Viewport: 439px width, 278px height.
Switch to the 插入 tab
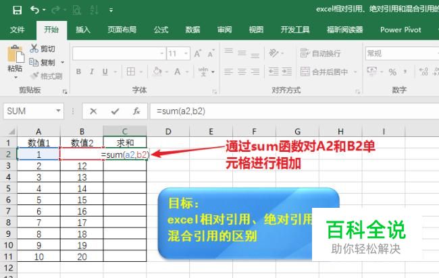click(83, 30)
